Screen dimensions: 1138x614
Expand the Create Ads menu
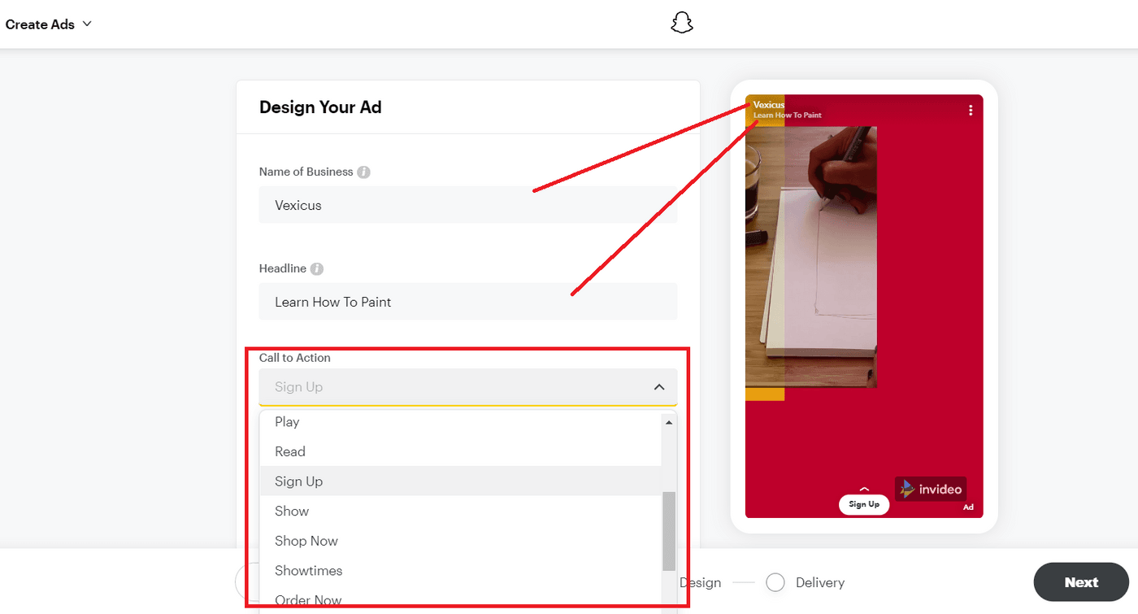(x=49, y=24)
